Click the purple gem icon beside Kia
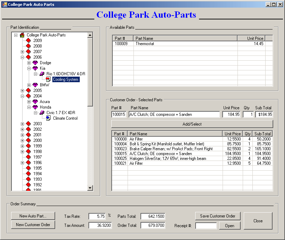 (35, 68)
